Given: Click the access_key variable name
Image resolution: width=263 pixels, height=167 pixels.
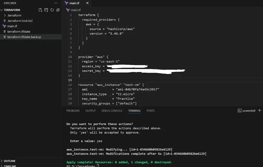Looking at the screenshot, I should tap(92, 66).
